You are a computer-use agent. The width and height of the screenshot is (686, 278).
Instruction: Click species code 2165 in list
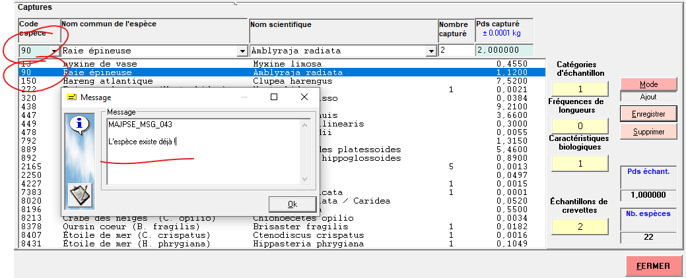pos(31,167)
